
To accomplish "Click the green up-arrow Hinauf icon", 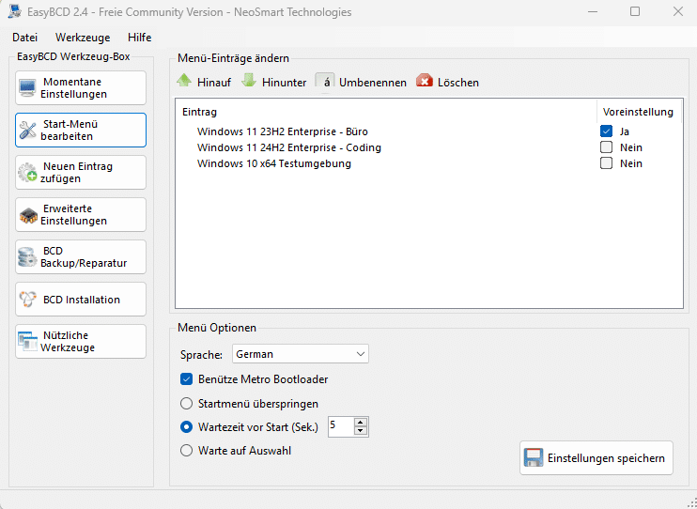I will point(184,81).
